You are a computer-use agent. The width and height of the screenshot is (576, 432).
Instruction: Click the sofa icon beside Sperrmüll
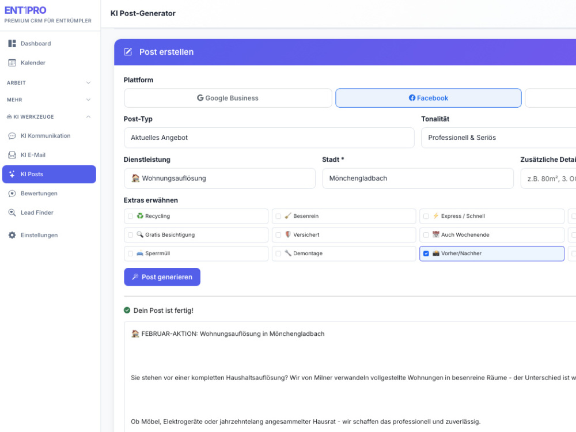coord(140,253)
